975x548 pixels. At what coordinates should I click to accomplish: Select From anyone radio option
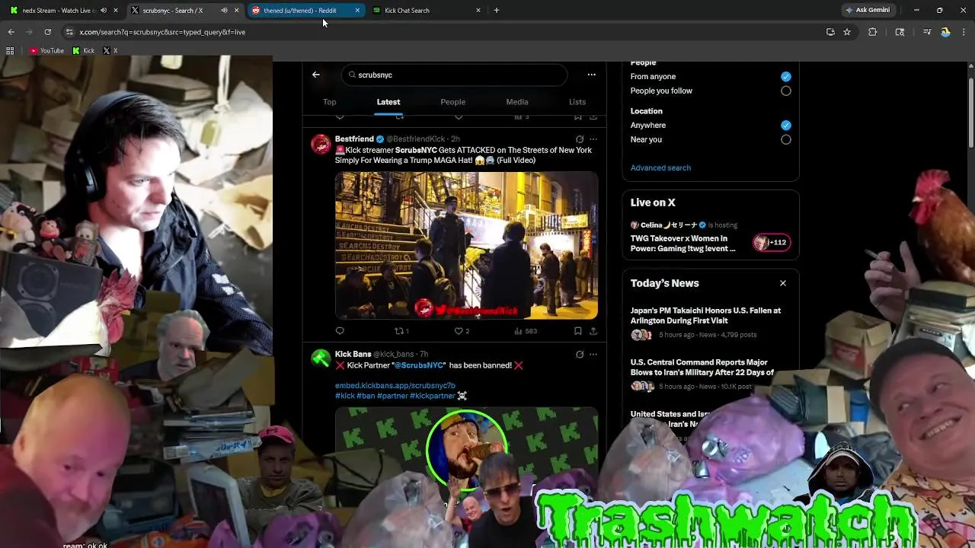[785, 76]
